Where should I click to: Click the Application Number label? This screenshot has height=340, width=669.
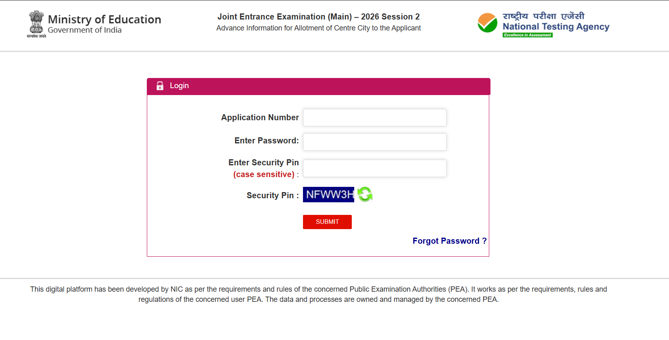tap(260, 117)
